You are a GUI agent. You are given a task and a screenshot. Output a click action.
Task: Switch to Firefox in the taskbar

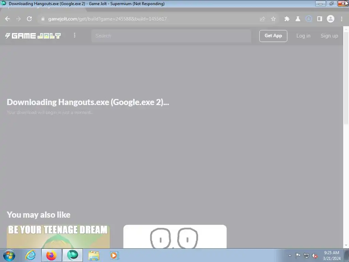51,255
